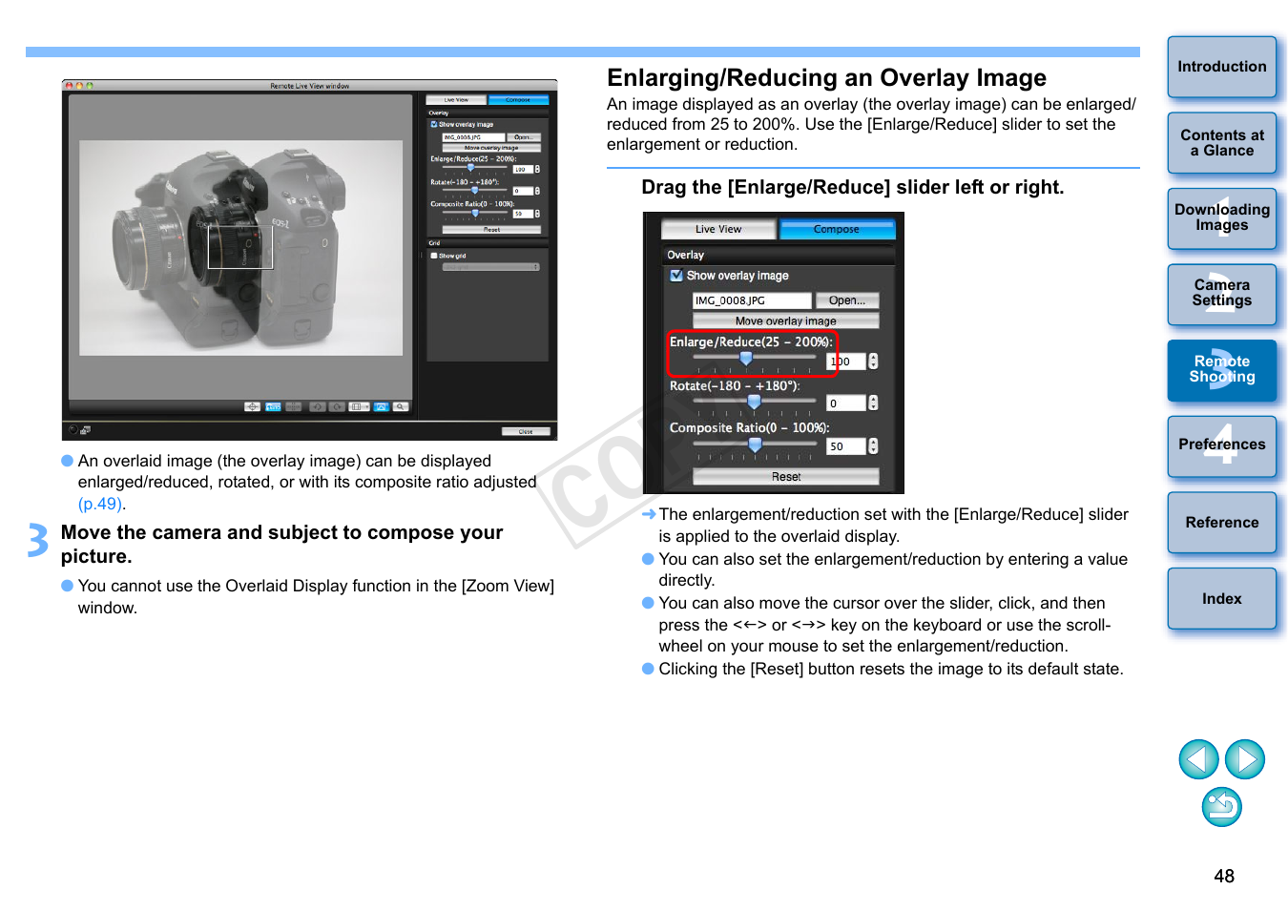Screen dimensions: 1288x910
Task: Enable the Show grid checkbox
Action: click(x=433, y=256)
